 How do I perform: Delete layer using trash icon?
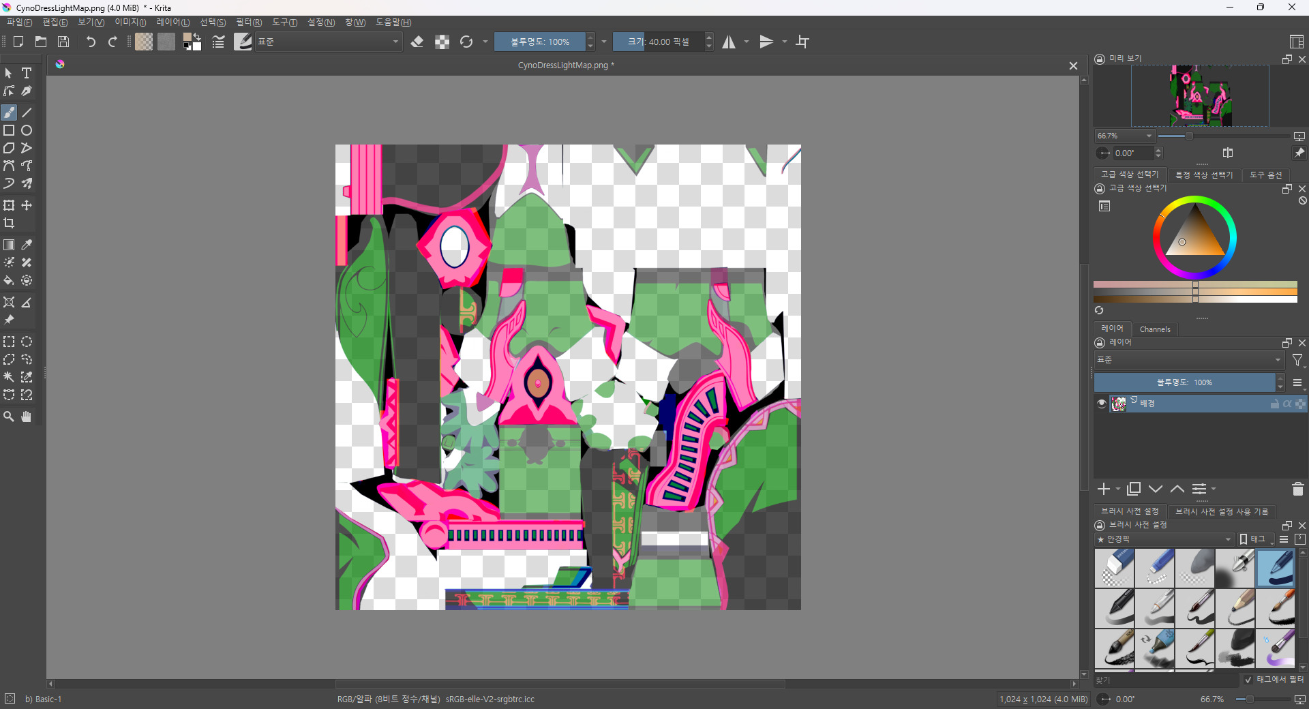pos(1297,489)
